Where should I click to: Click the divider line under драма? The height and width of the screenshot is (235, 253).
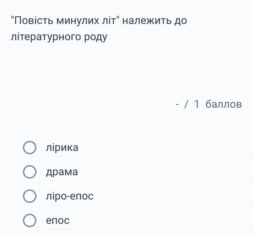149,180
